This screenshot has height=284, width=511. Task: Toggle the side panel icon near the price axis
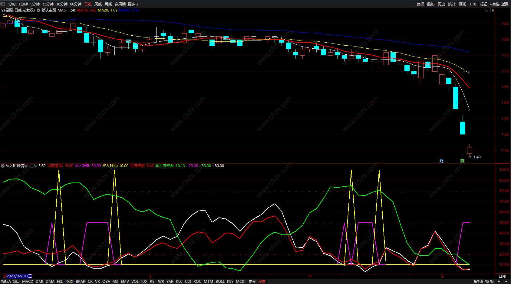[x=492, y=10]
